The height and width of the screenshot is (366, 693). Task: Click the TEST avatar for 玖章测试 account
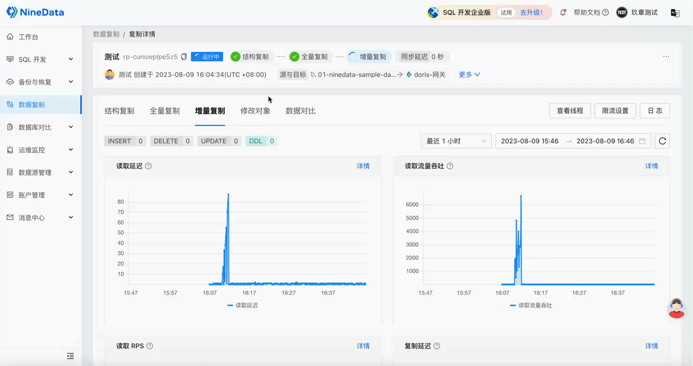pos(621,12)
